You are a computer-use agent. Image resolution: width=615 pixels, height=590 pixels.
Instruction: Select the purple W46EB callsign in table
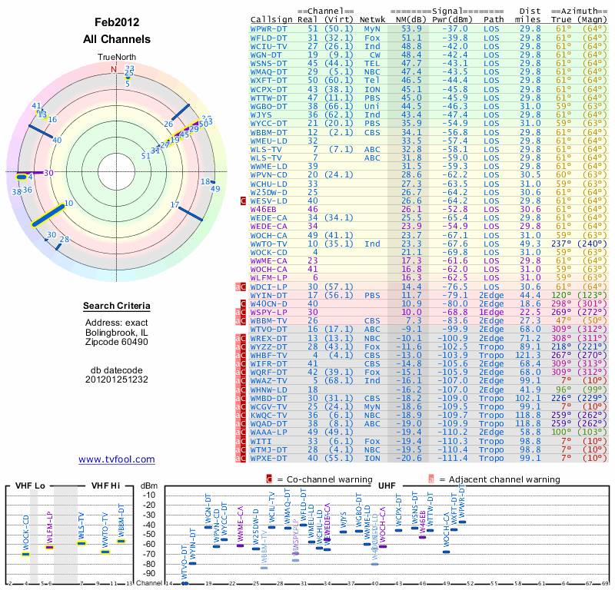pos(263,209)
